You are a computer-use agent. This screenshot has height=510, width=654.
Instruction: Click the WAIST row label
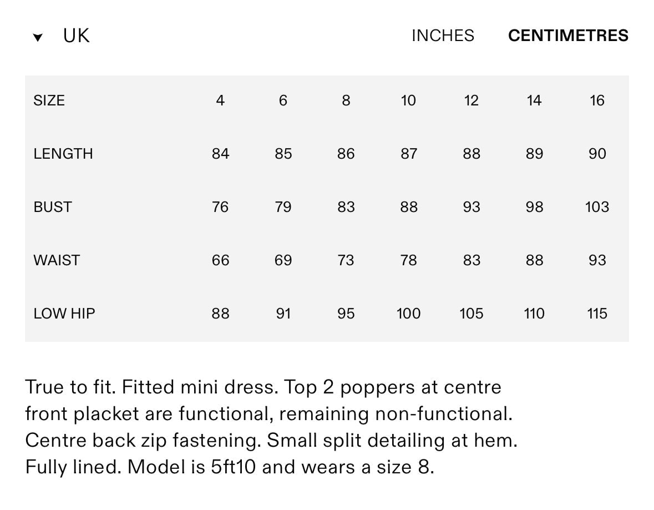click(56, 260)
